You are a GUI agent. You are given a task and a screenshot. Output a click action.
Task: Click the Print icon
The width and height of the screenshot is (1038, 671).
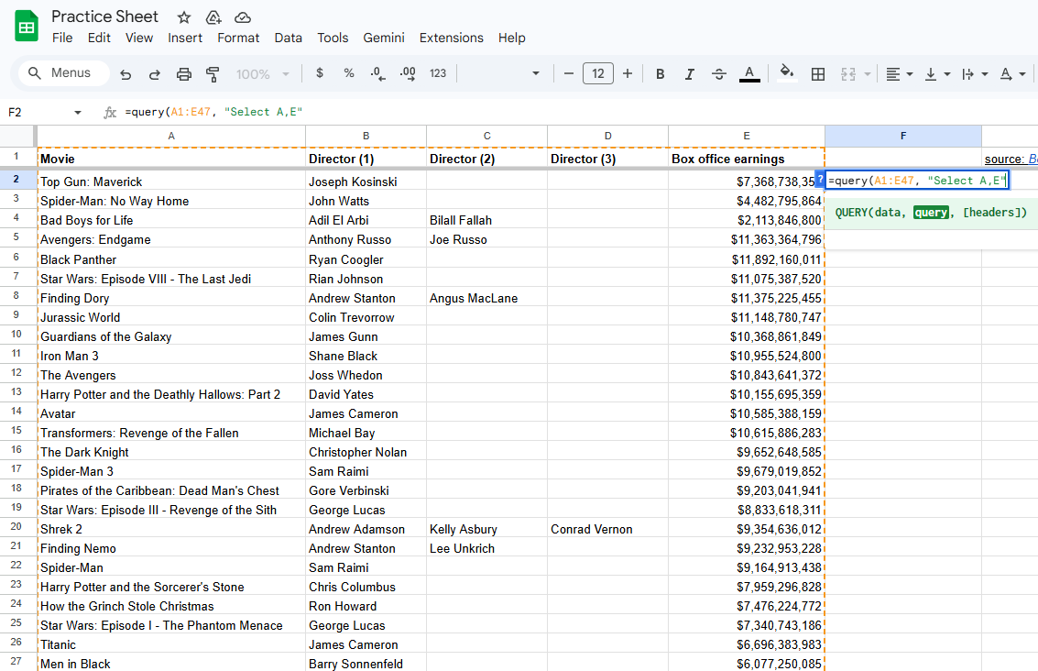[x=182, y=73]
